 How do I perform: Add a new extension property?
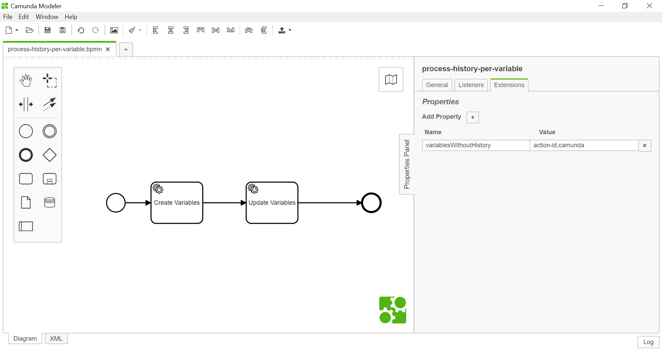point(473,117)
